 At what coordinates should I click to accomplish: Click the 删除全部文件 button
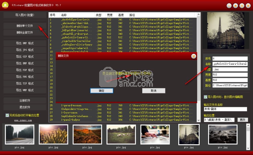point(25,33)
